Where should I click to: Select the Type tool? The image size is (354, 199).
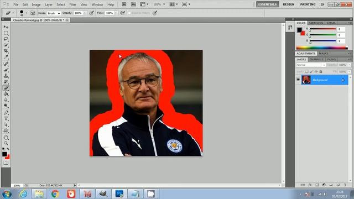click(6, 119)
